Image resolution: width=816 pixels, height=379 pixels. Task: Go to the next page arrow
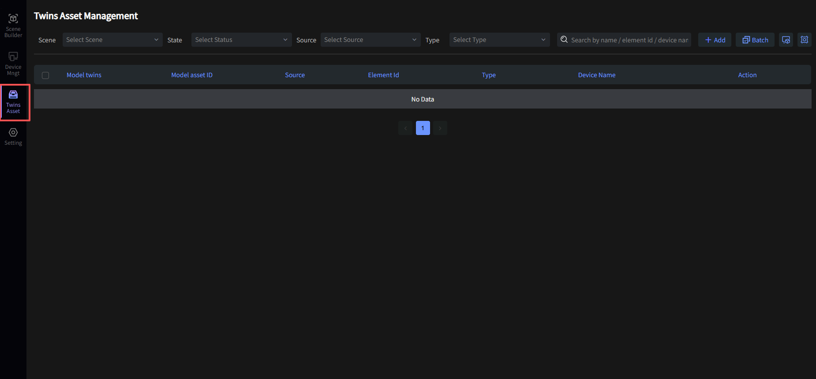[x=440, y=128]
